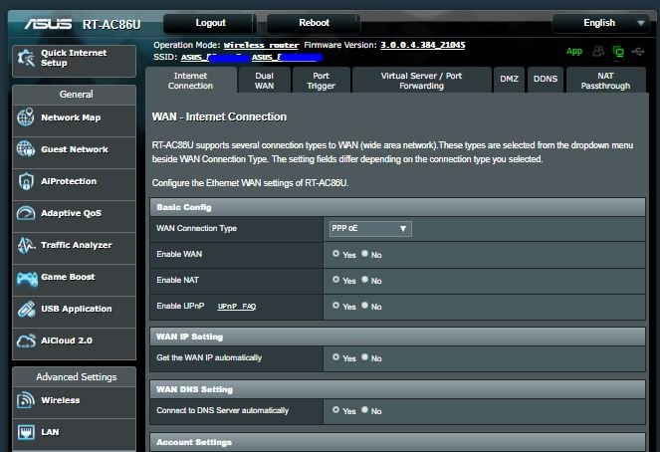660x452 pixels.
Task: Click the Network Map globe icon
Action: [x=26, y=117]
